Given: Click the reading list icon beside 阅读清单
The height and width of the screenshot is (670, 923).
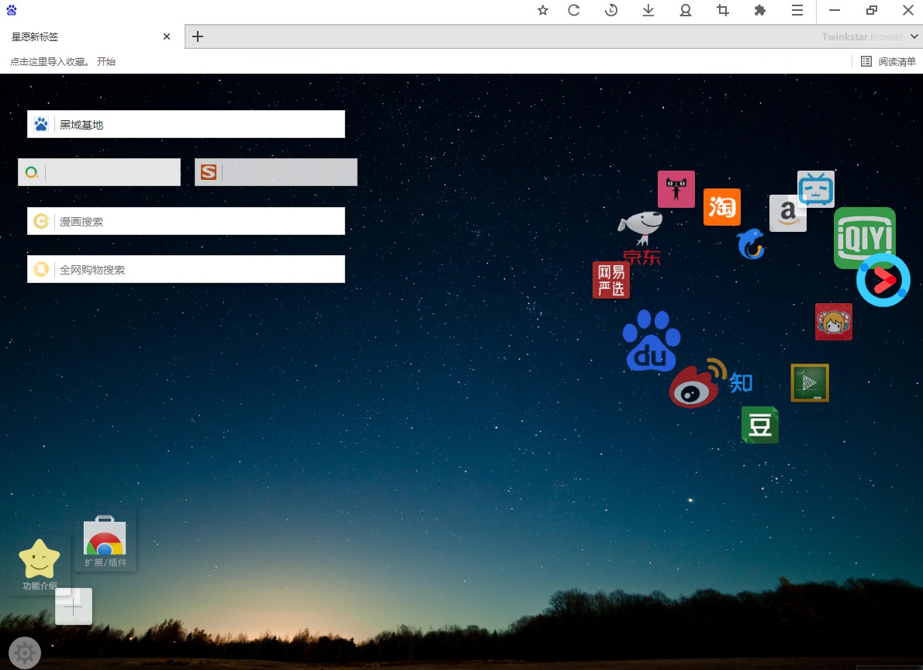Looking at the screenshot, I should (866, 61).
